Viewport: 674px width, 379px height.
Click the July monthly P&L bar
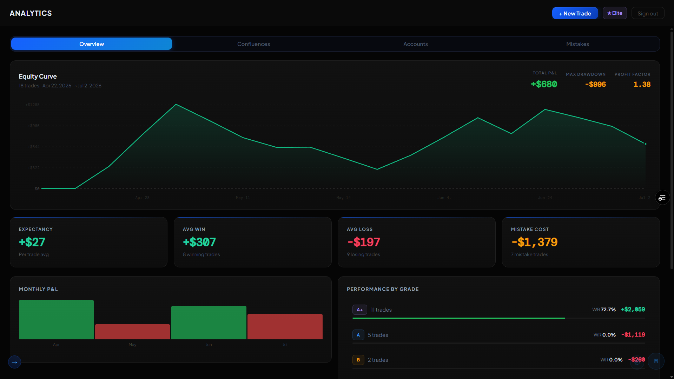click(285, 327)
